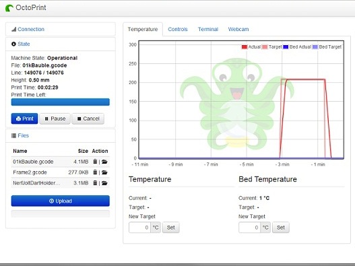Load Frame2.gcode with folder icon
355x266 pixels.
[104, 172]
